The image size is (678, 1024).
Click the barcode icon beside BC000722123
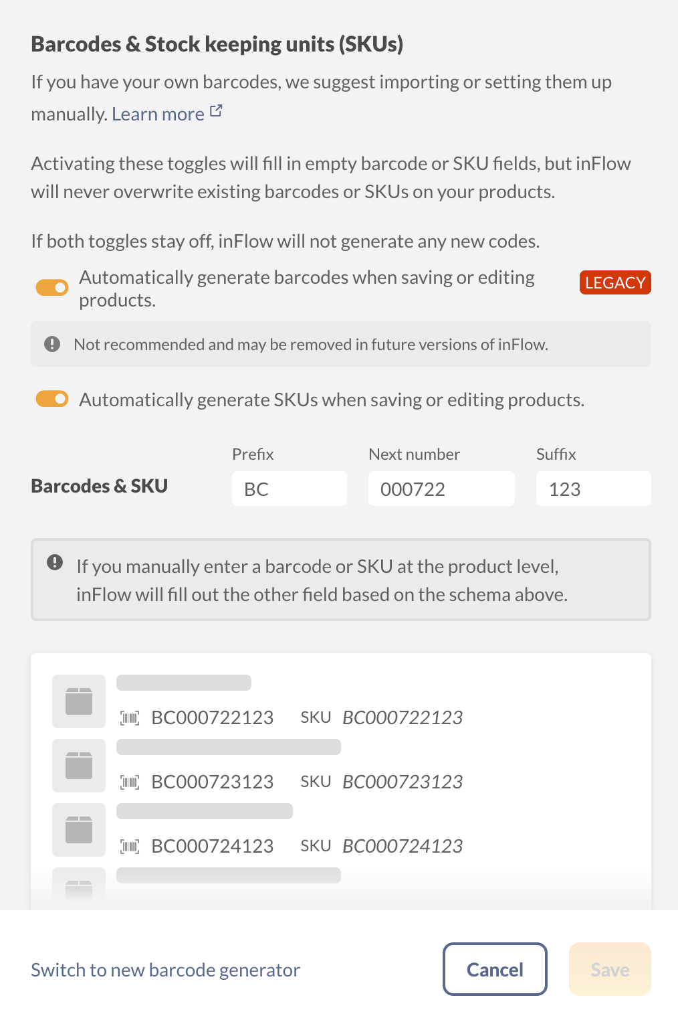(130, 717)
